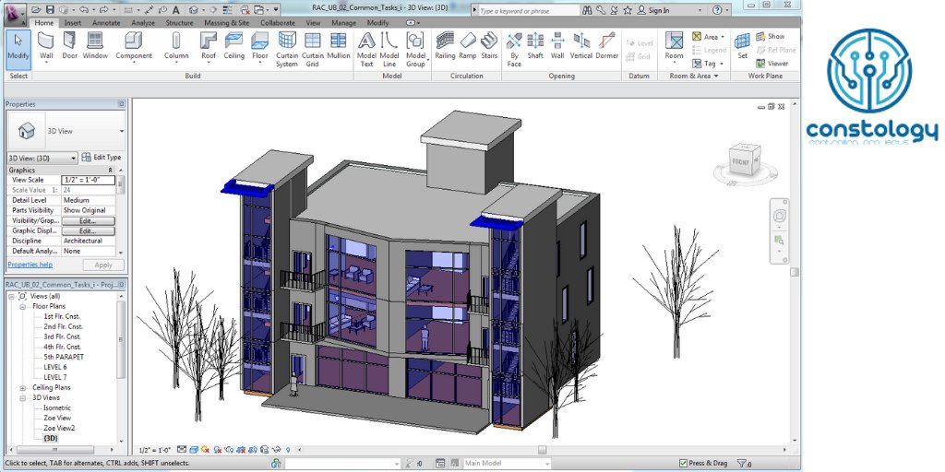The image size is (945, 472).
Task: Open the Manage ribbon tab
Action: [343, 23]
